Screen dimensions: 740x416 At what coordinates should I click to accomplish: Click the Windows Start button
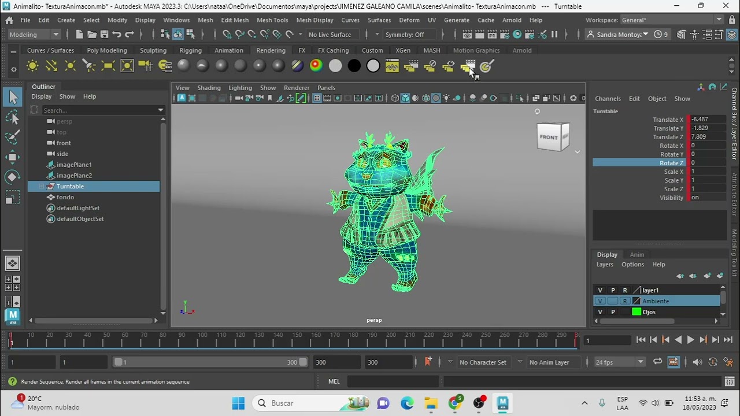pyautogui.click(x=238, y=403)
